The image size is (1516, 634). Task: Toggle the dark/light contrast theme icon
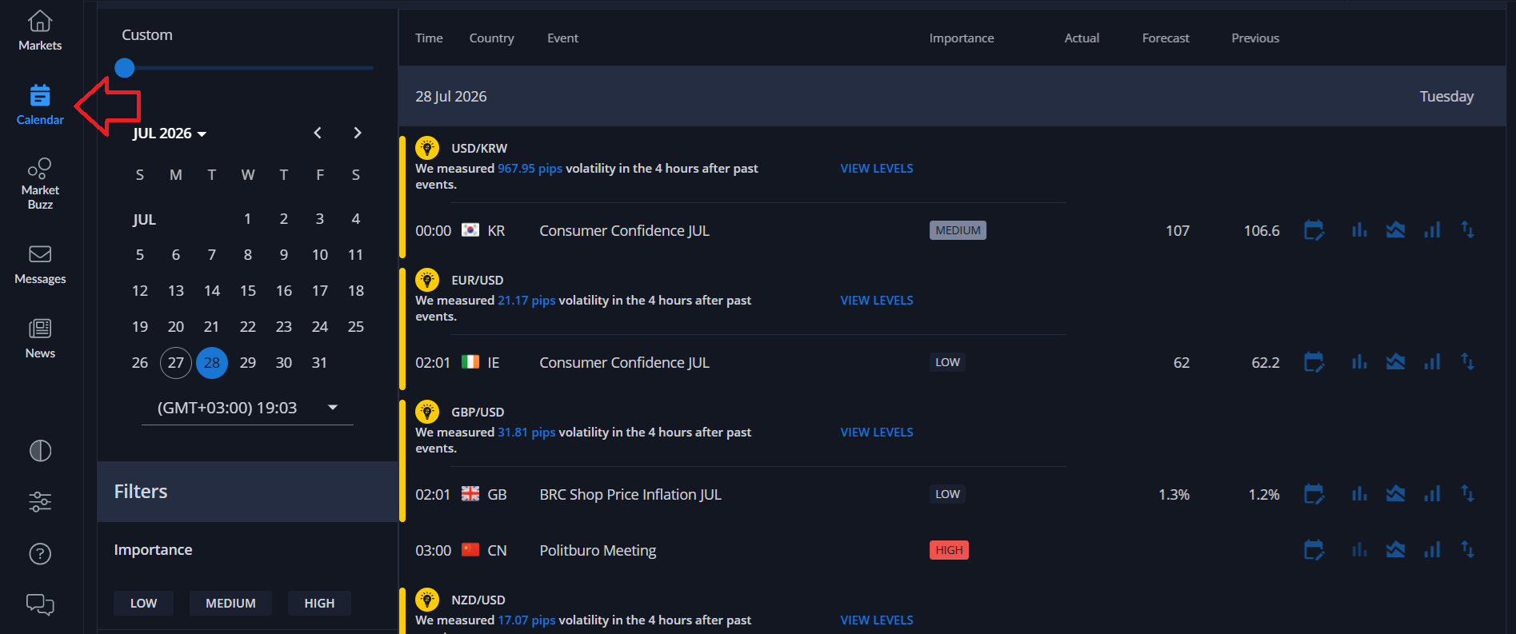point(40,451)
